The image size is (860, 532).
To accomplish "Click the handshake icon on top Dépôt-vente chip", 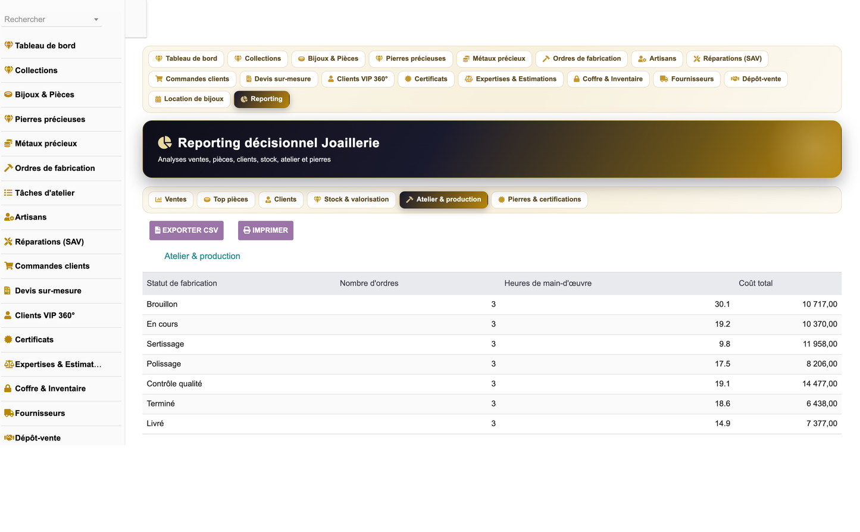I will click(x=735, y=79).
